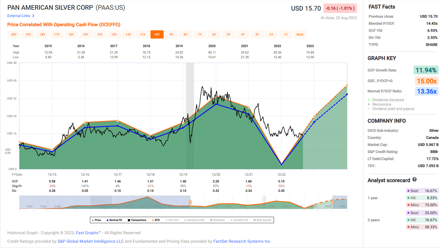Click the OCF Growth Rate 11.94% swatch
This screenshot has width=441, height=248.
[426, 70]
